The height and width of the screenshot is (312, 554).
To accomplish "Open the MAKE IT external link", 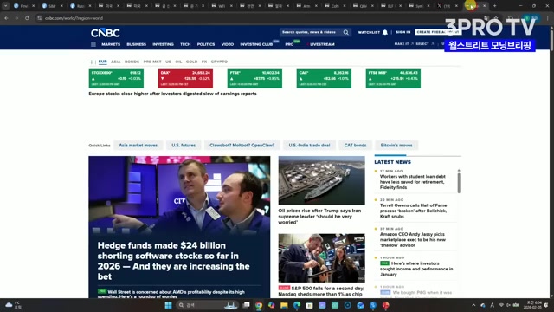I will pos(404,44).
